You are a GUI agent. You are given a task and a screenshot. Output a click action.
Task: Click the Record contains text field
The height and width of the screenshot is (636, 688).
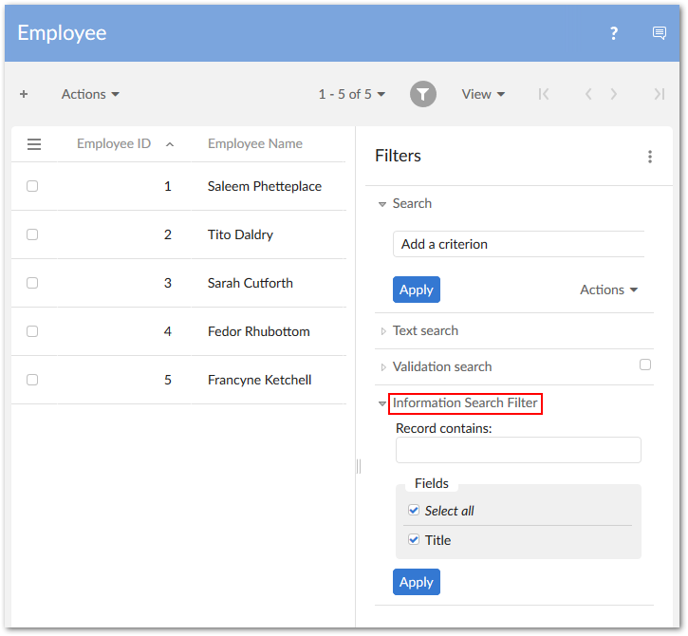pyautogui.click(x=518, y=450)
